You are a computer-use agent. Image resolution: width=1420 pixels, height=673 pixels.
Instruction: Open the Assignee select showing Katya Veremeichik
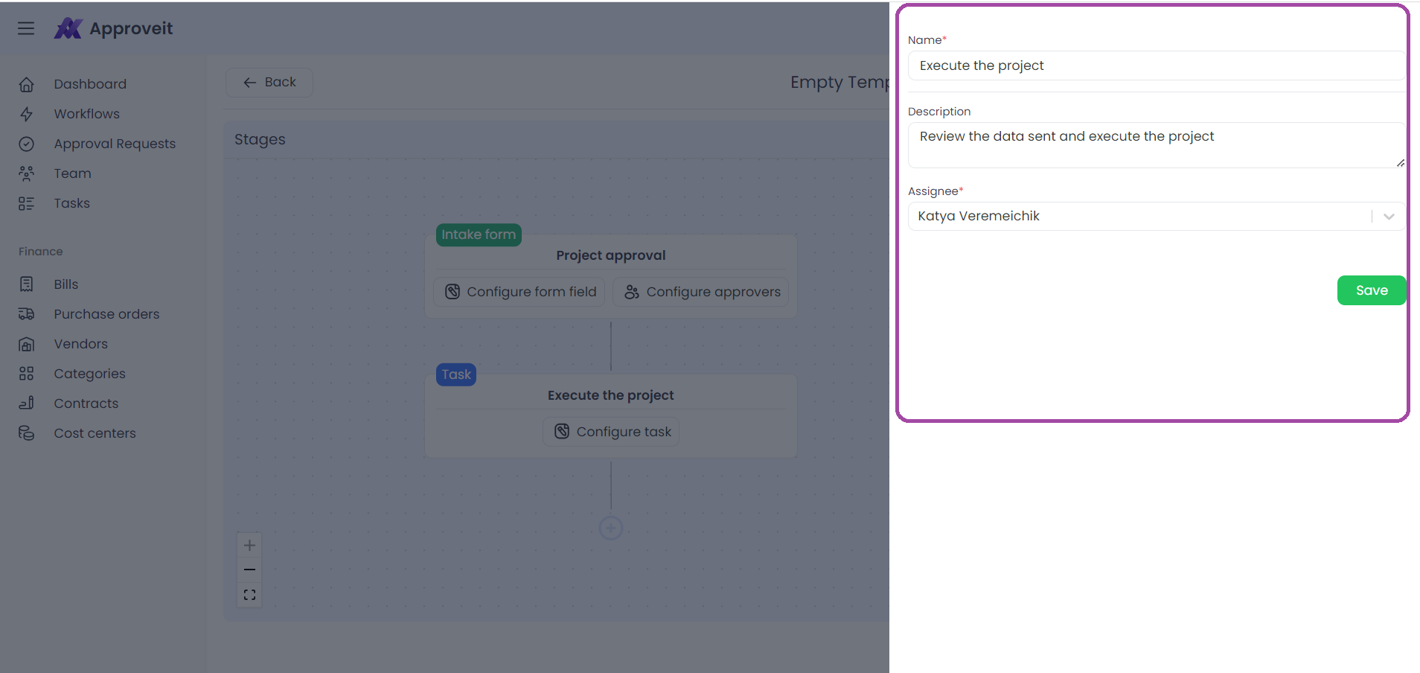click(1157, 217)
